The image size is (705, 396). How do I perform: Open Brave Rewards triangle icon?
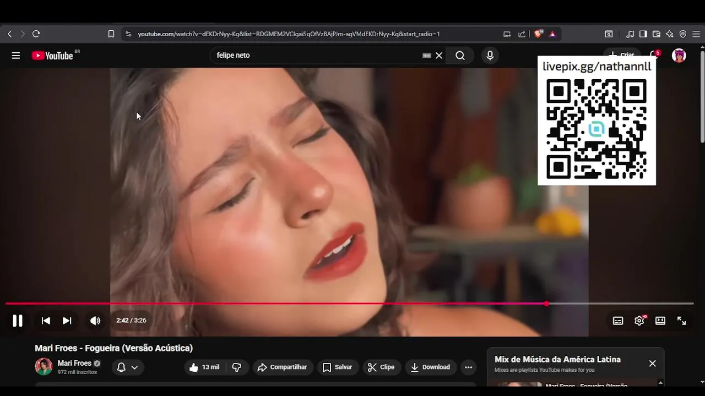pyautogui.click(x=552, y=34)
